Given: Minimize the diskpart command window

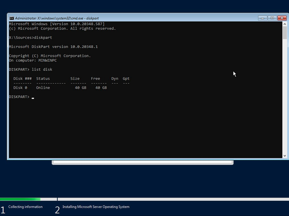Looking at the screenshot, I should pos(263,18).
